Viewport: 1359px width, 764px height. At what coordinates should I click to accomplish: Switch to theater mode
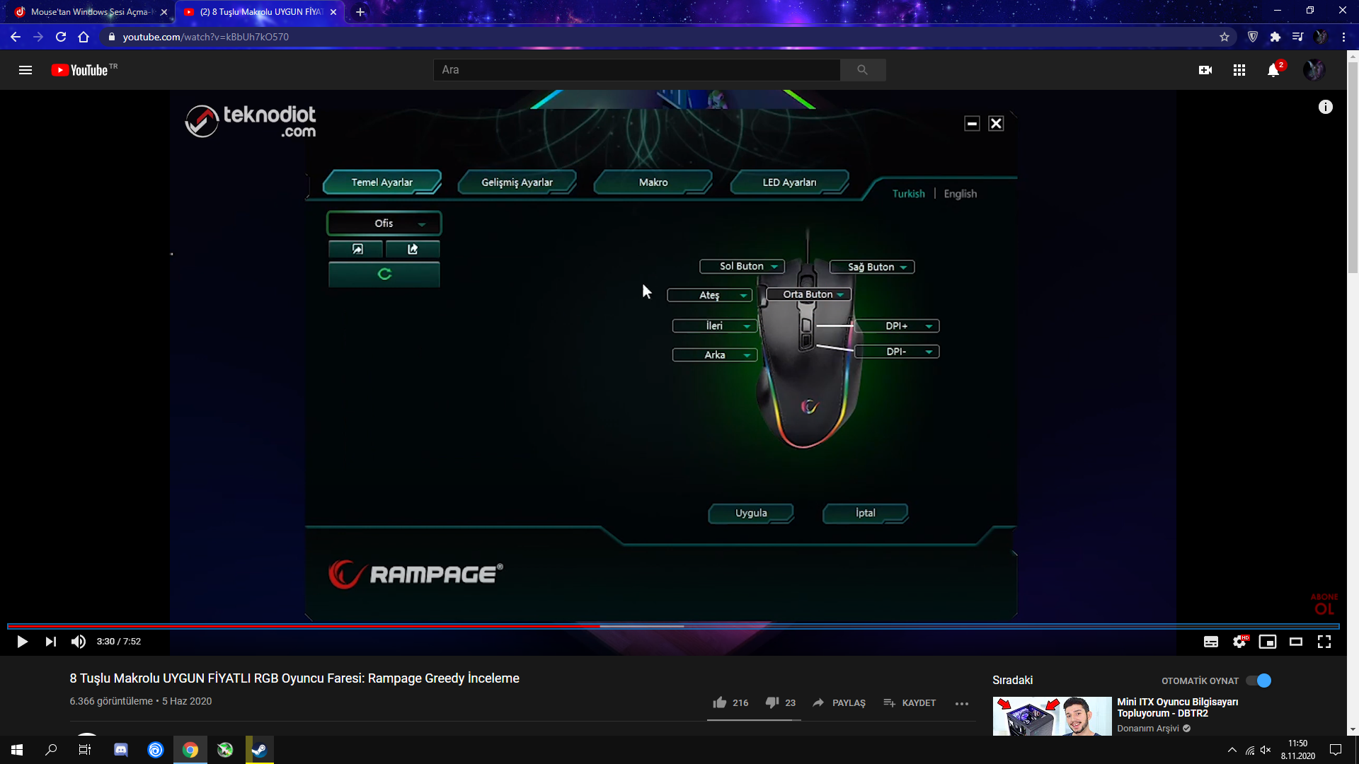tap(1295, 642)
